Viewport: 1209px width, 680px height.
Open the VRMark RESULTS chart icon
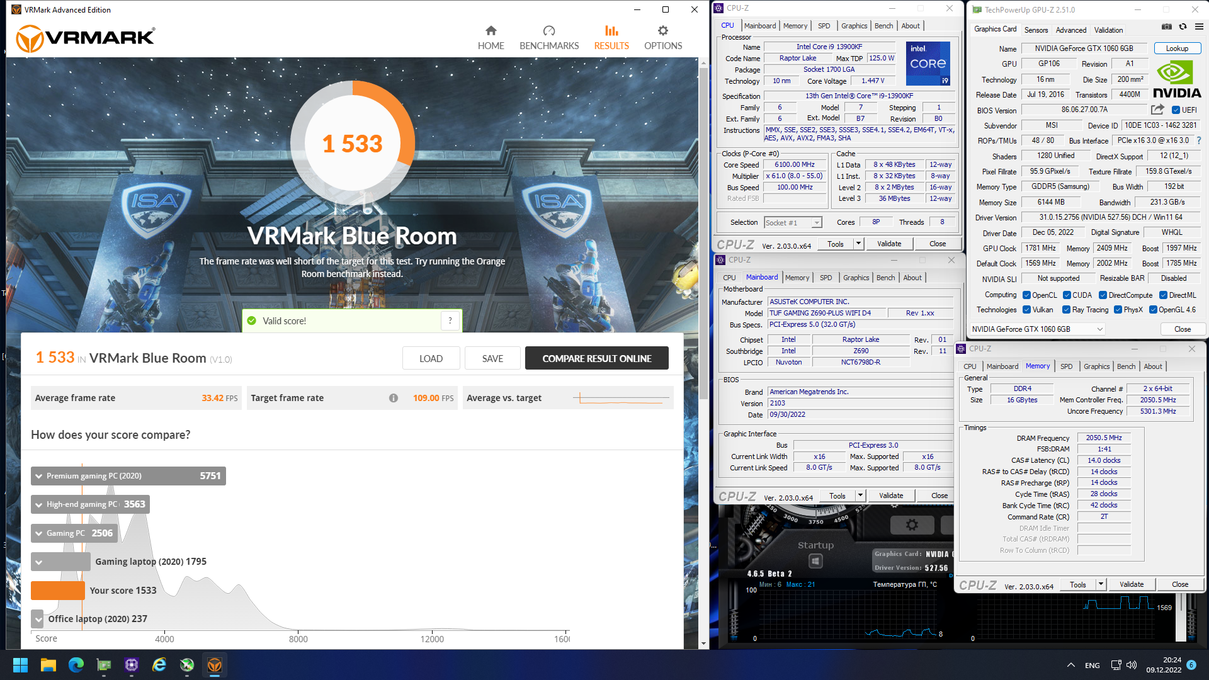pos(611,30)
